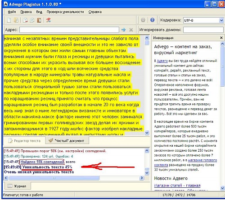Click the Проверено: 124 url log line

tap(38, 156)
